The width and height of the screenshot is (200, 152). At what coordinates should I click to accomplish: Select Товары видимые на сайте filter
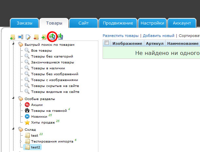[55, 92]
